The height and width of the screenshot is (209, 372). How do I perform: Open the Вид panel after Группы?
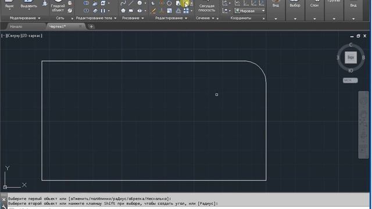tap(353, 10)
